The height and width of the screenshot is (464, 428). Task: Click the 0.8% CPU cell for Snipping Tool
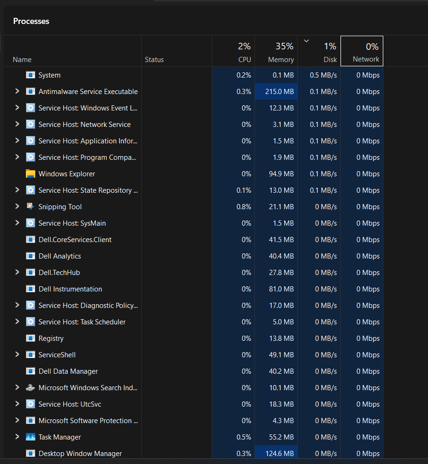[233, 206]
